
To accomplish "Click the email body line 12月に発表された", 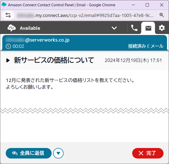I will [x=70, y=80].
